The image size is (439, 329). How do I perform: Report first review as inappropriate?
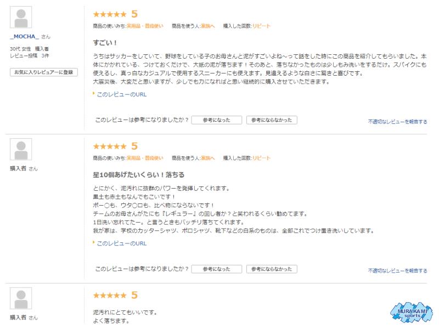397,122
